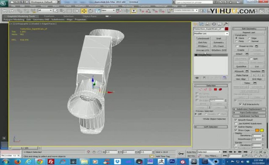Viewport: 269px width, 165px height.
Task: Open the selection filter All dropdown
Action: (45, 10)
